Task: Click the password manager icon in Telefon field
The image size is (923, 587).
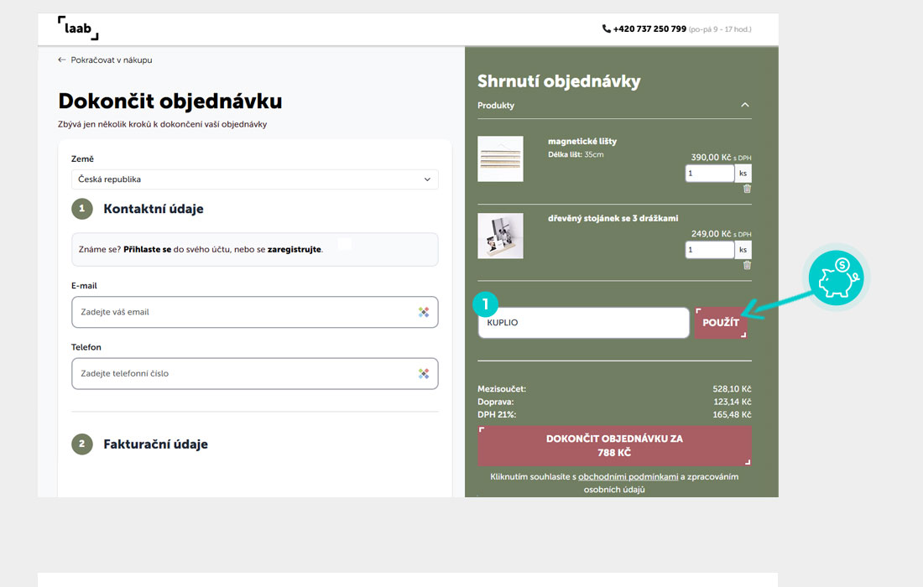Action: point(424,374)
